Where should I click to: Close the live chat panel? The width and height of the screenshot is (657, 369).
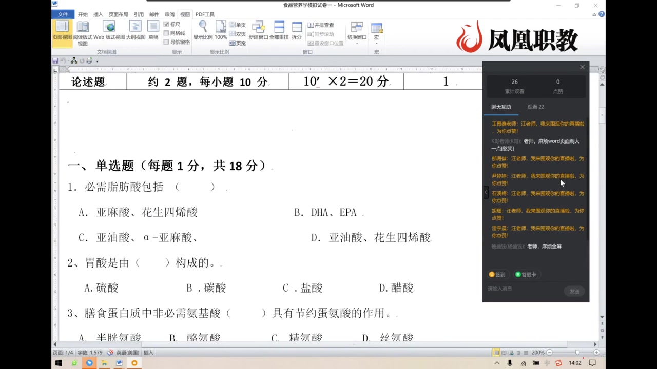[x=582, y=67]
